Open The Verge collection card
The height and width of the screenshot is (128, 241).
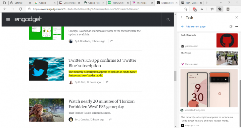tap(209, 58)
